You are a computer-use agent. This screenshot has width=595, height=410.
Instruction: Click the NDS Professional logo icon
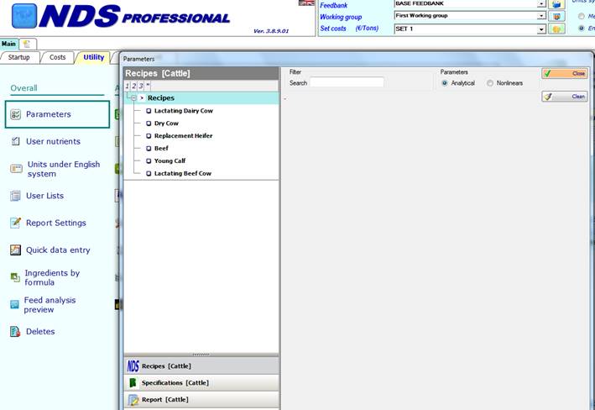pyautogui.click(x=24, y=16)
